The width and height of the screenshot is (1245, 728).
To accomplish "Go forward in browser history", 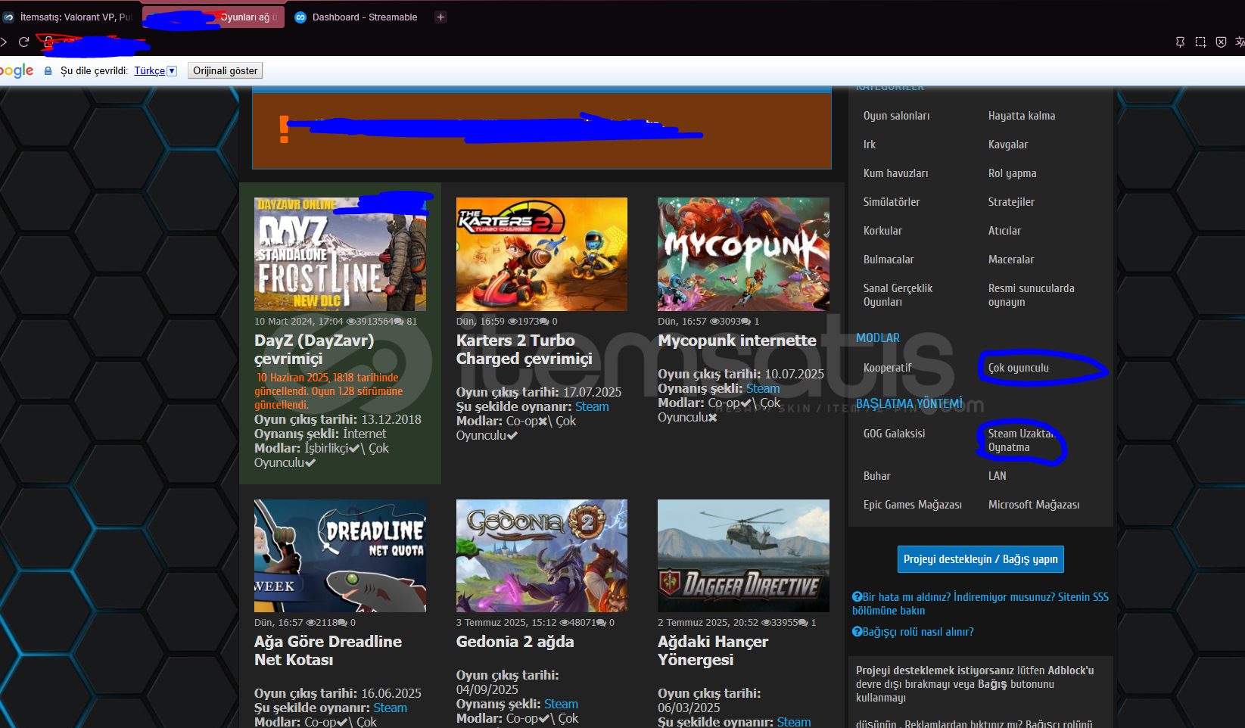I will click(4, 42).
